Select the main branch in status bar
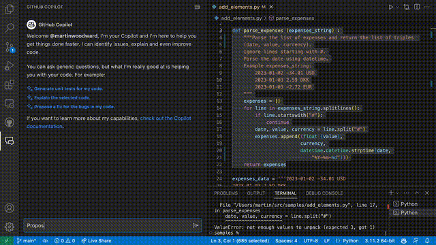Viewport: 436px width, 245px height. [27, 241]
